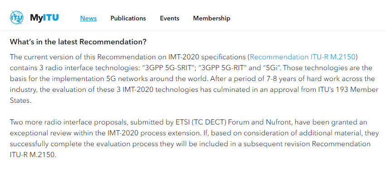386x172 pixels.
Task: Open the MyITU wordmark home link
Action: coord(44,18)
